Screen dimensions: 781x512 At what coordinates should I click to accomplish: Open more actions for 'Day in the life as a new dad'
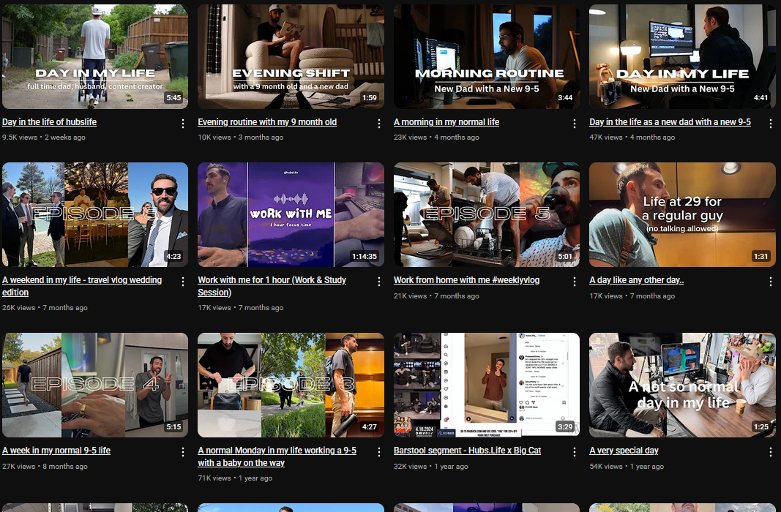pyautogui.click(x=771, y=124)
